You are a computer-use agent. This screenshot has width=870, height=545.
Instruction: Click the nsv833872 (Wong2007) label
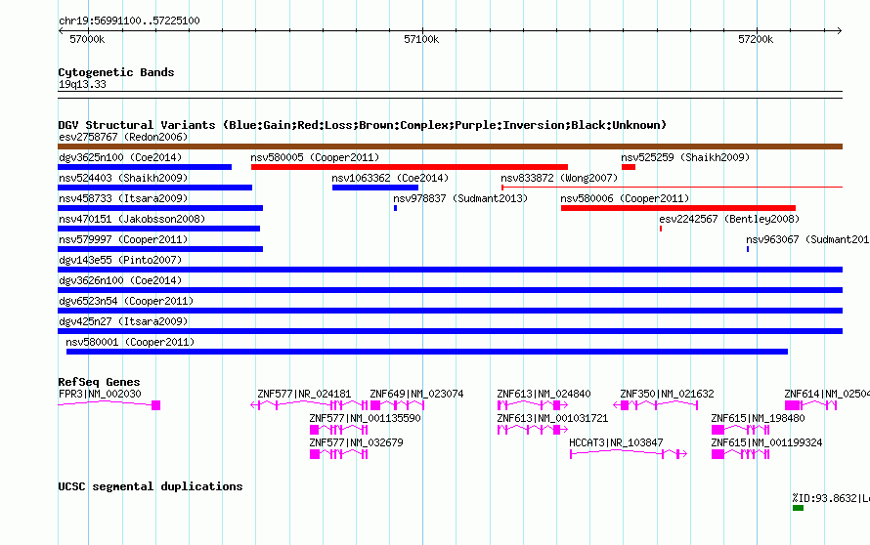(x=559, y=178)
